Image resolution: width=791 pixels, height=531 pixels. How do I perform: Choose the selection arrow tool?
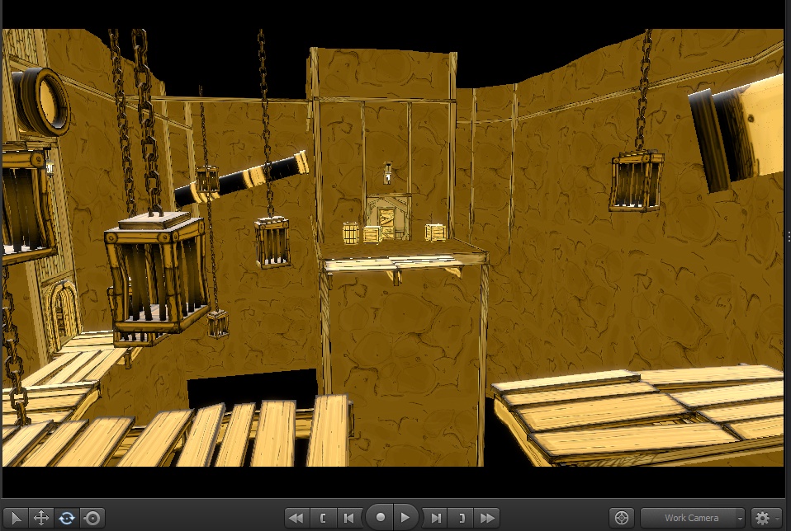[16, 518]
